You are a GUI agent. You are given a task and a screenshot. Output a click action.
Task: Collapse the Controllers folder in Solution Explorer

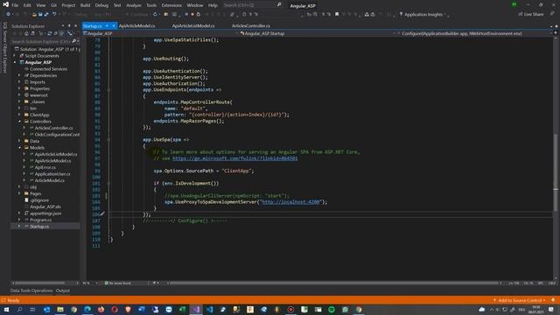tap(19, 122)
